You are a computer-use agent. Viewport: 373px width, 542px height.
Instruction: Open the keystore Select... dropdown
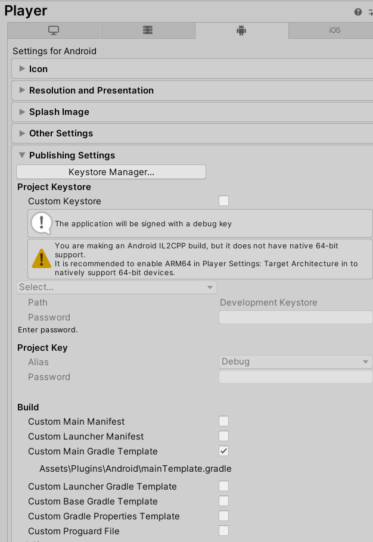click(117, 287)
